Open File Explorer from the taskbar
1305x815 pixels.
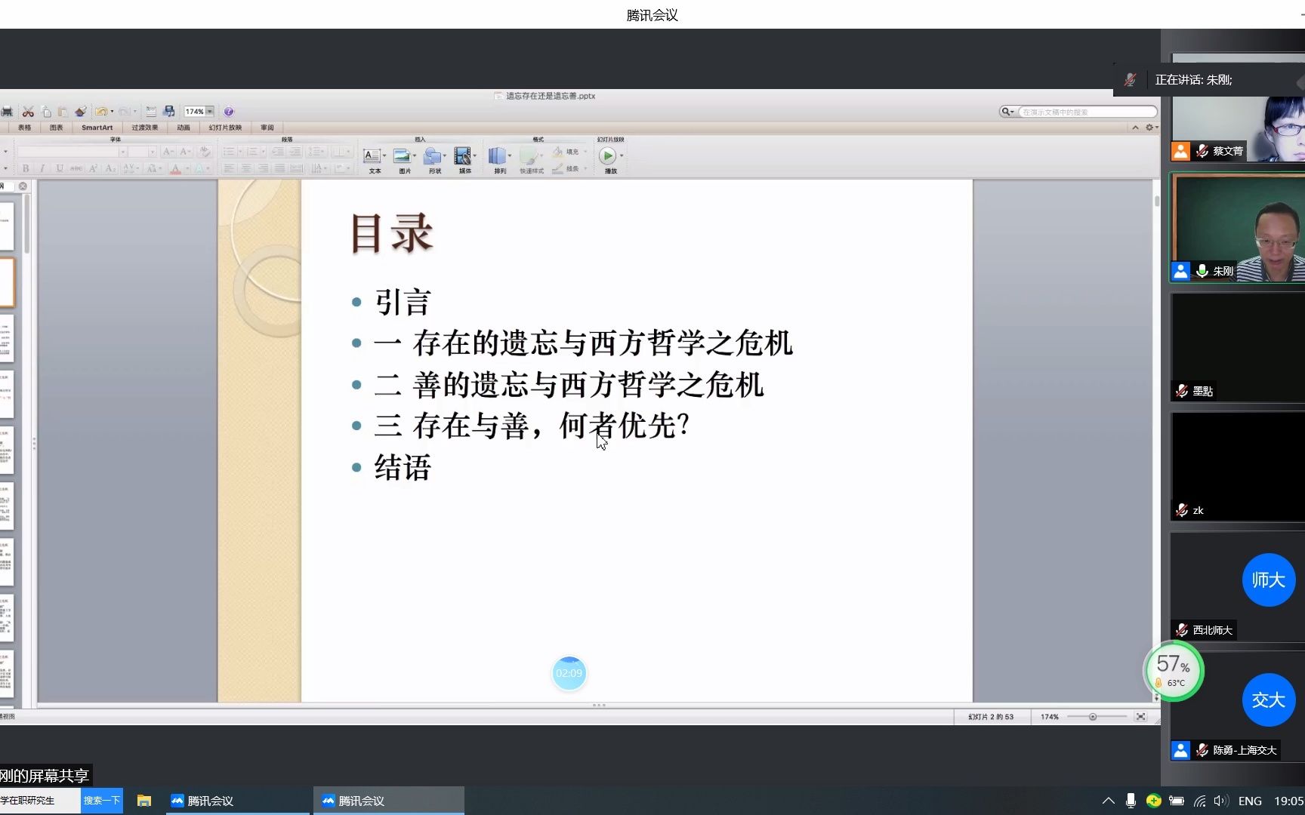pyautogui.click(x=144, y=801)
